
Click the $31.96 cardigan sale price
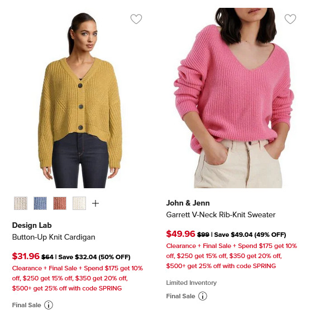pyautogui.click(x=26, y=256)
